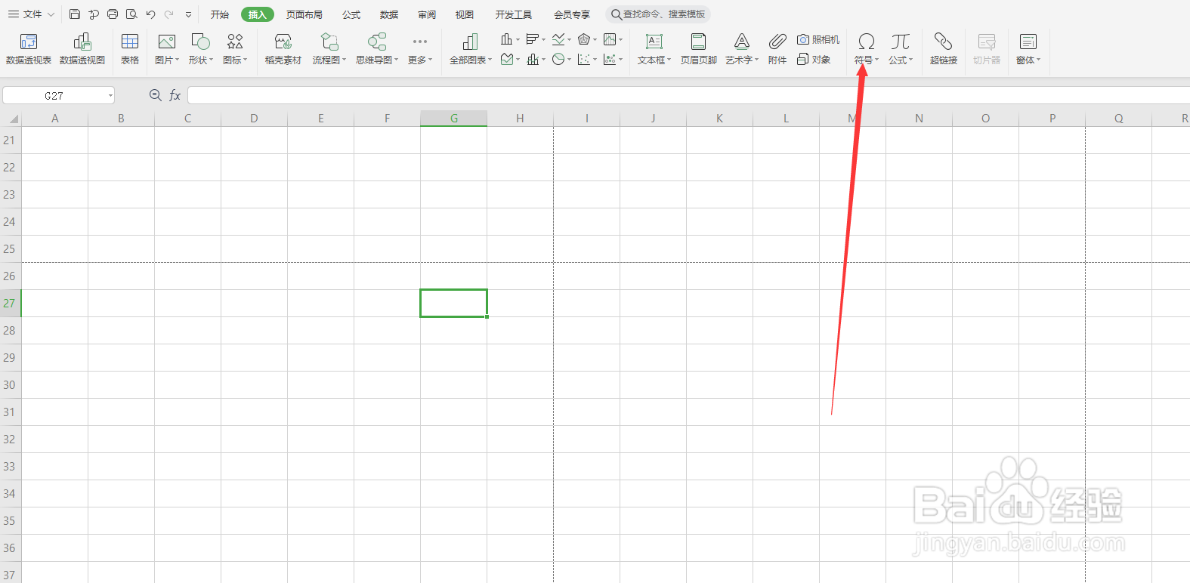Click the 公式 π equation button
The height and width of the screenshot is (583, 1190).
pyautogui.click(x=901, y=49)
